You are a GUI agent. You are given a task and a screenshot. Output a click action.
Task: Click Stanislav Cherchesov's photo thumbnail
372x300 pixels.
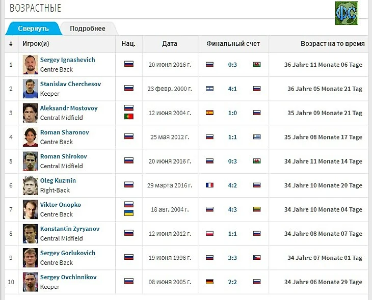click(x=30, y=89)
